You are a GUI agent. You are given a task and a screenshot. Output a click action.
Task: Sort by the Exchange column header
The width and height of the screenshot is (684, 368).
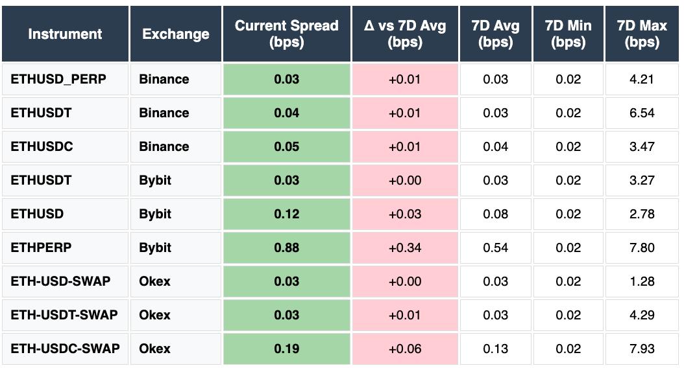[175, 34]
